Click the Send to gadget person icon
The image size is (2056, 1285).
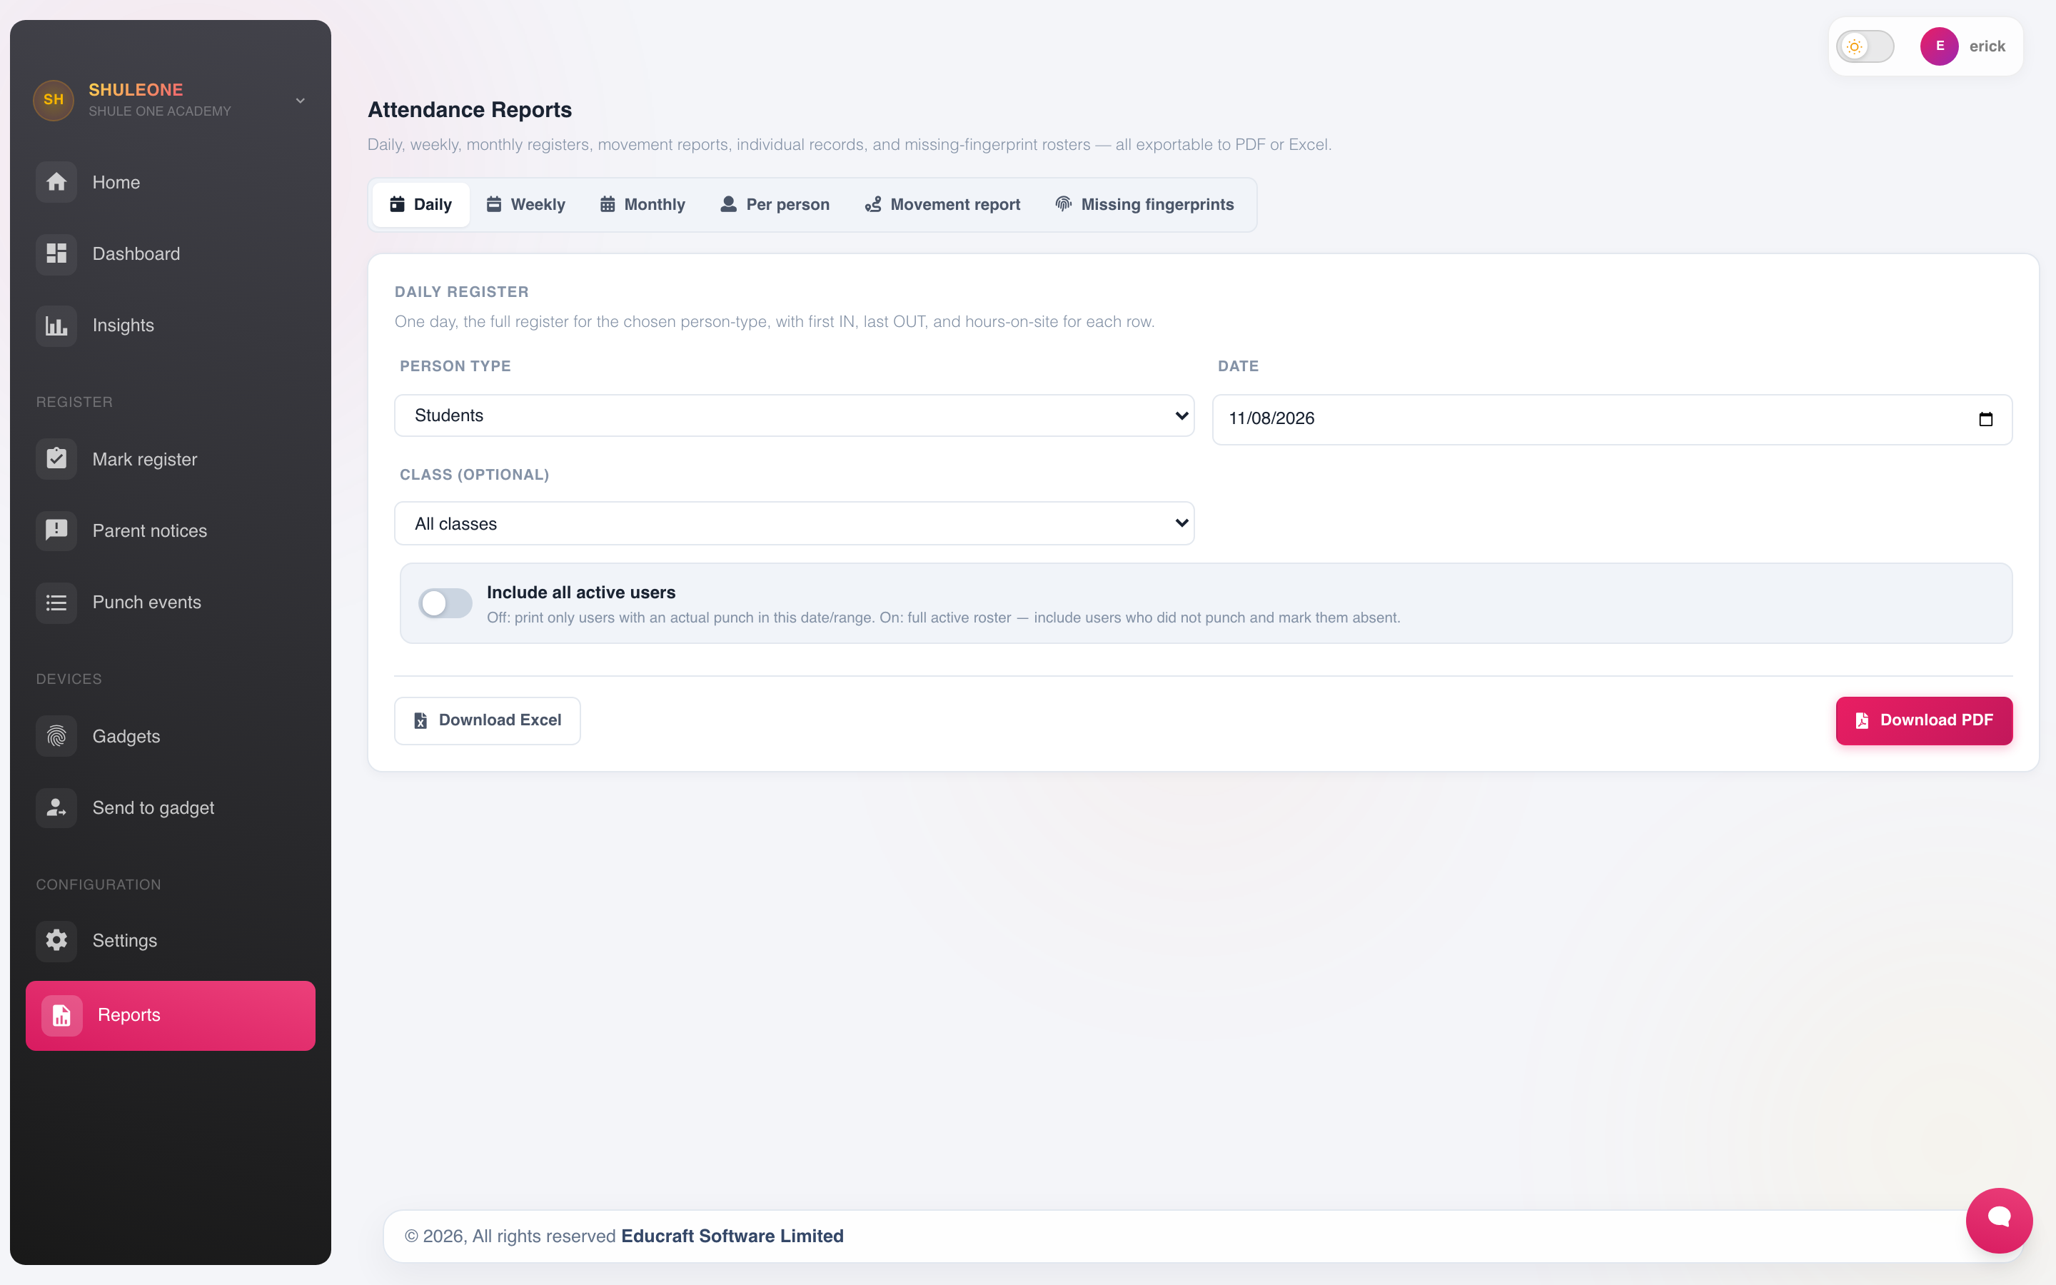tap(56, 807)
